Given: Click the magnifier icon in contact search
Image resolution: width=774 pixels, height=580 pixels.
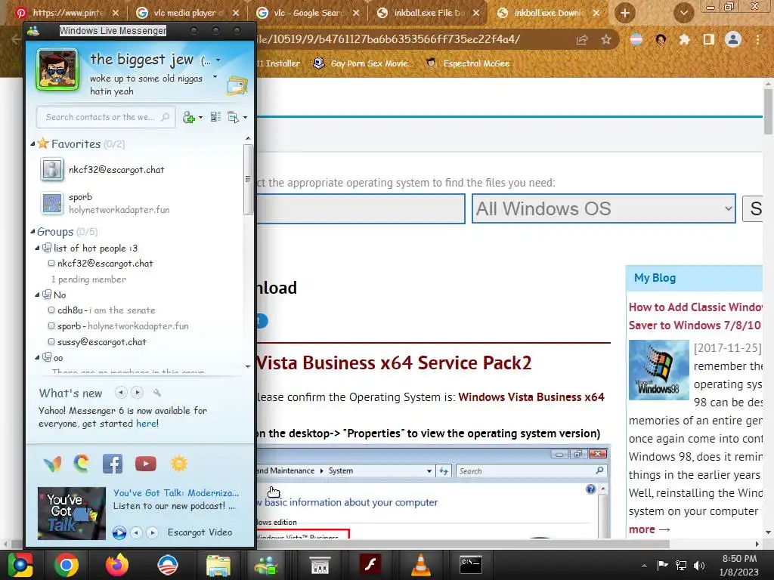Looking at the screenshot, I should click(166, 117).
